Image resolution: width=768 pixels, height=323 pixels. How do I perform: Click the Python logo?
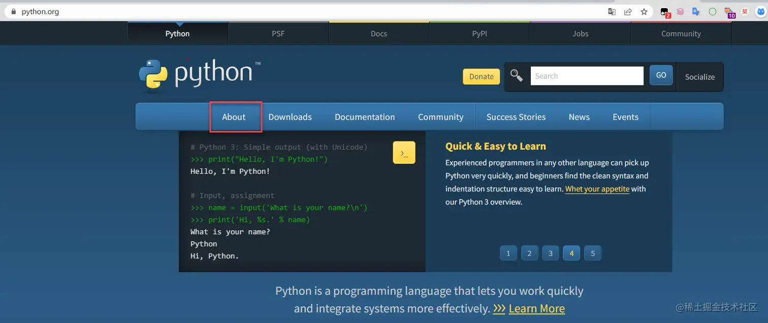coord(200,75)
